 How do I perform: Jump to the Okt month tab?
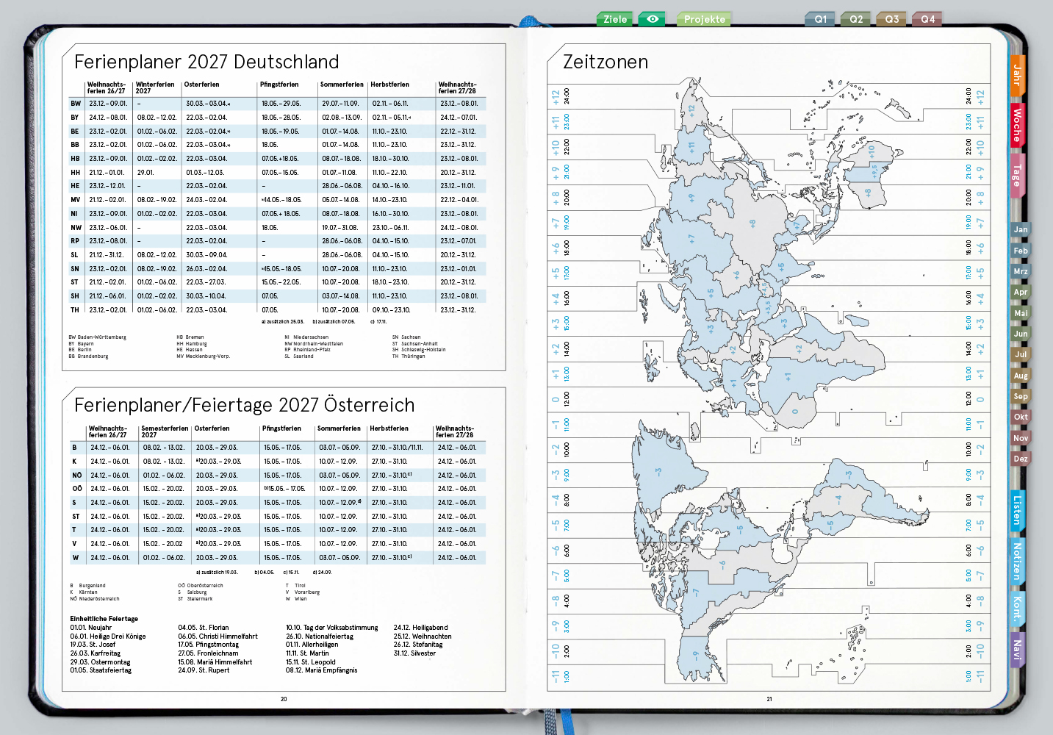click(x=1021, y=417)
